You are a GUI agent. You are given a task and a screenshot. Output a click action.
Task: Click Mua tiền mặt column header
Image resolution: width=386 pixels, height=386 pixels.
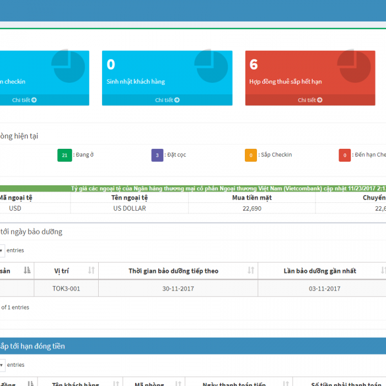pos(252,197)
